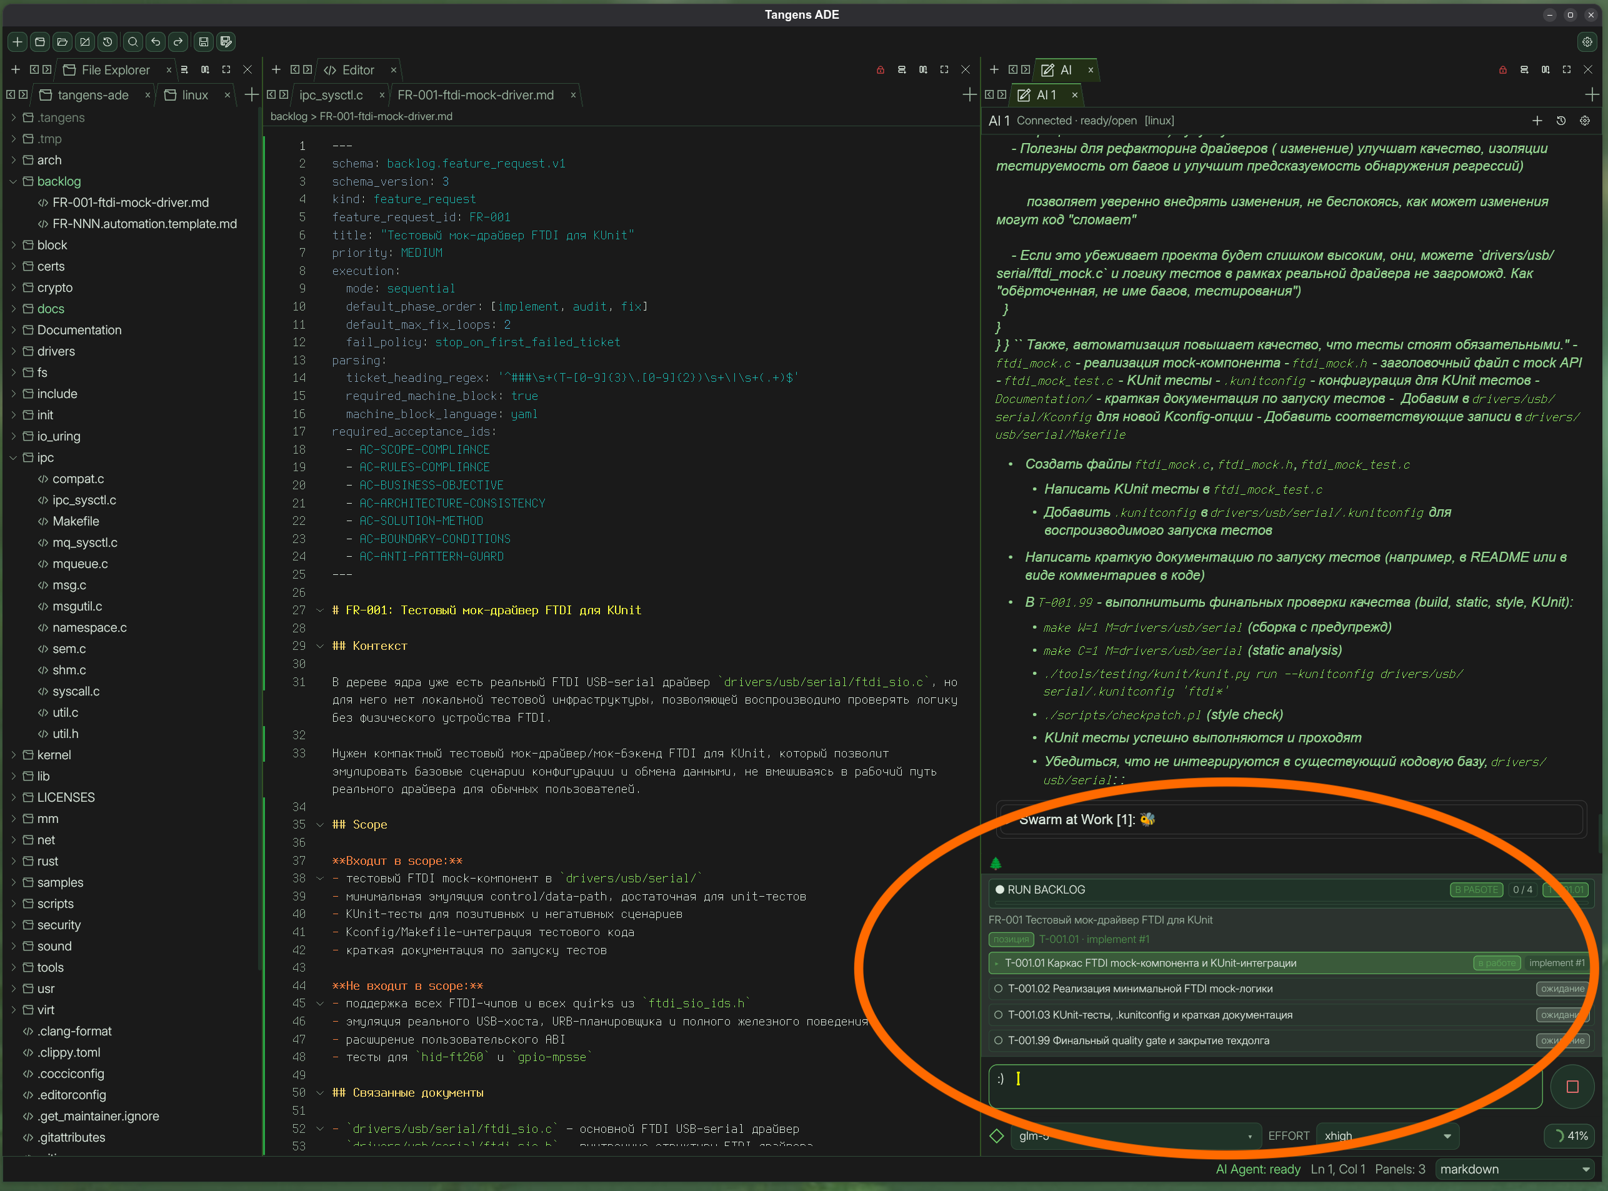The width and height of the screenshot is (1608, 1191).
Task: Fold the Scope section at line 35
Action: coord(319,825)
